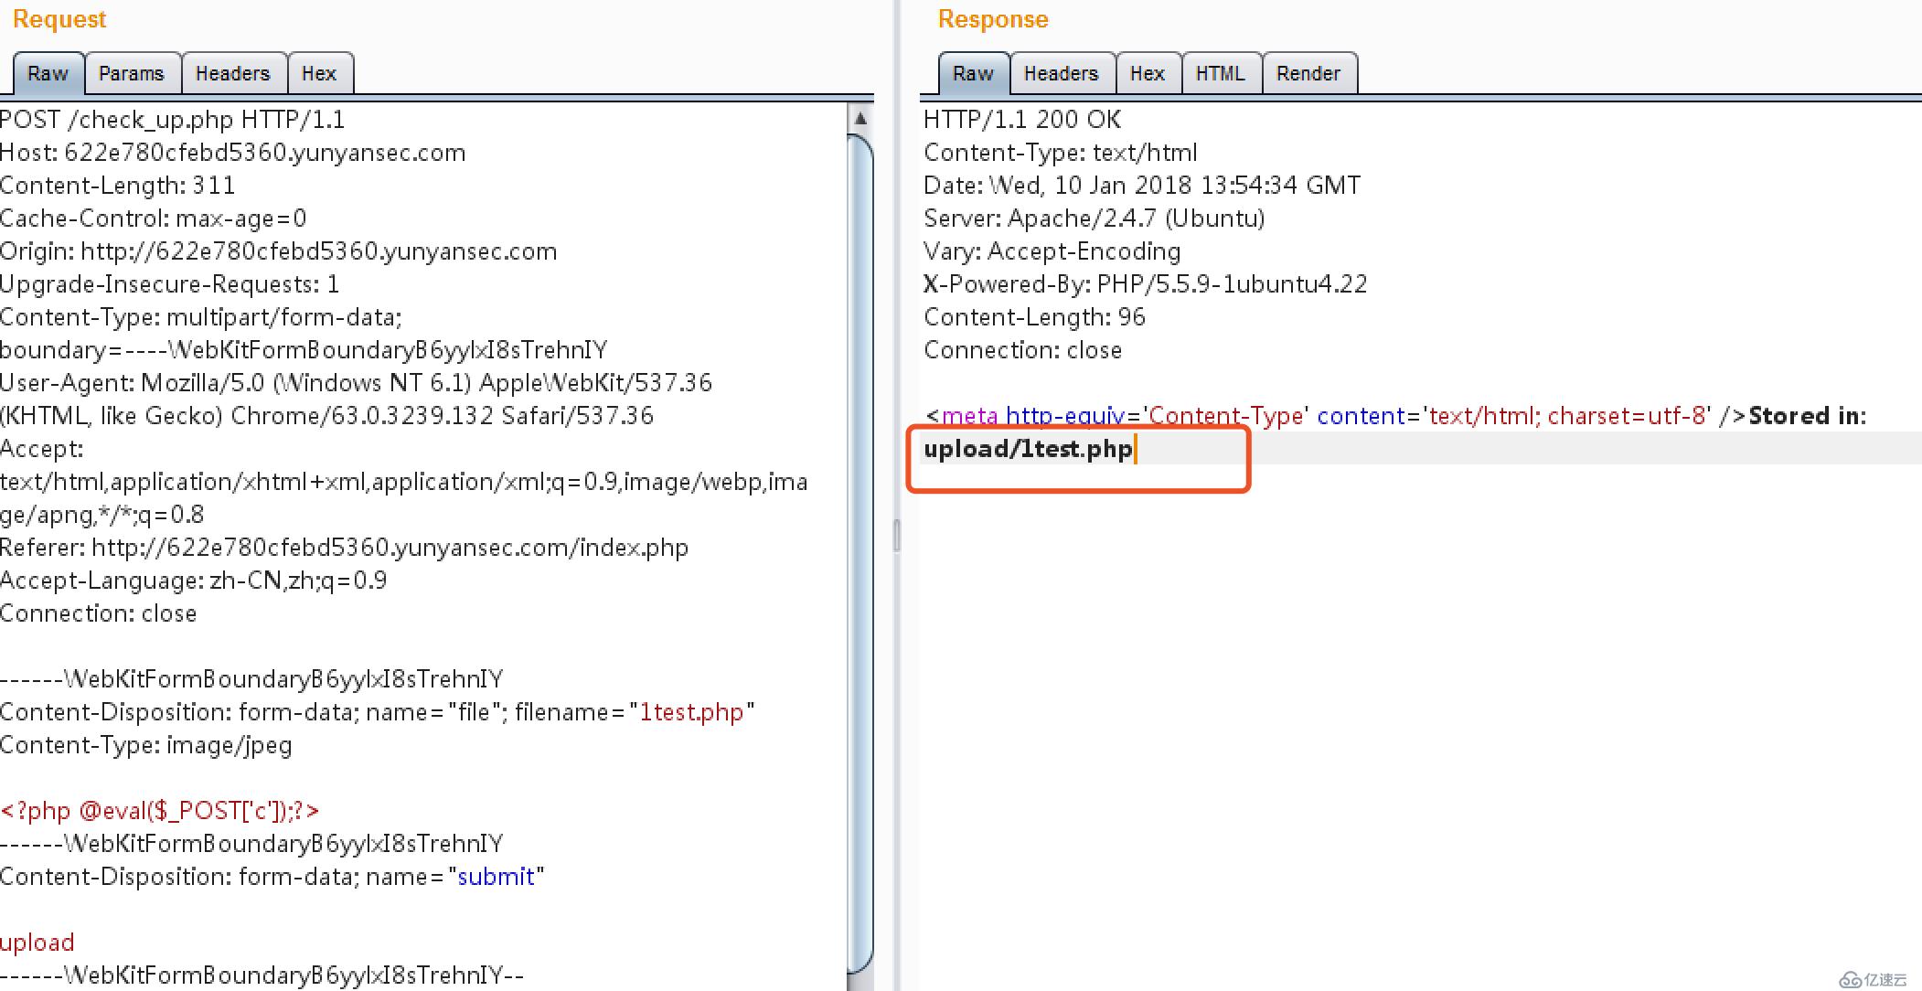Viewport: 1922px width, 991px height.
Task: Select the Response Raw tab
Action: (x=973, y=73)
